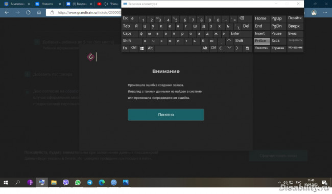
Task: Open WhatsApp from the taskbar
Action: coord(78,182)
